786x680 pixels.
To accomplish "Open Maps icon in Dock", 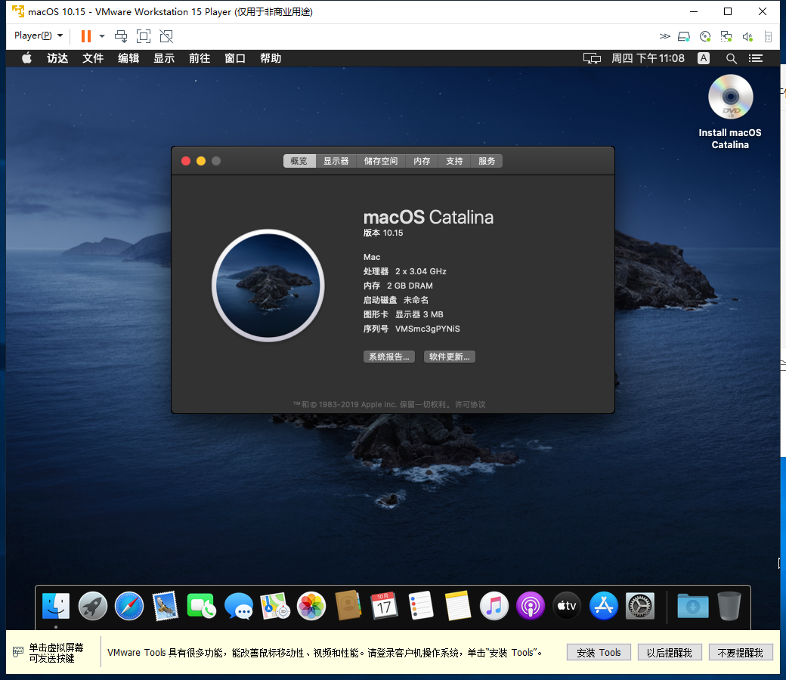I will pos(275,606).
